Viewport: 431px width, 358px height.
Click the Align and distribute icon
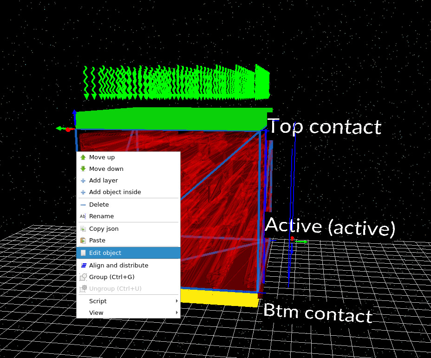pyautogui.click(x=84, y=265)
